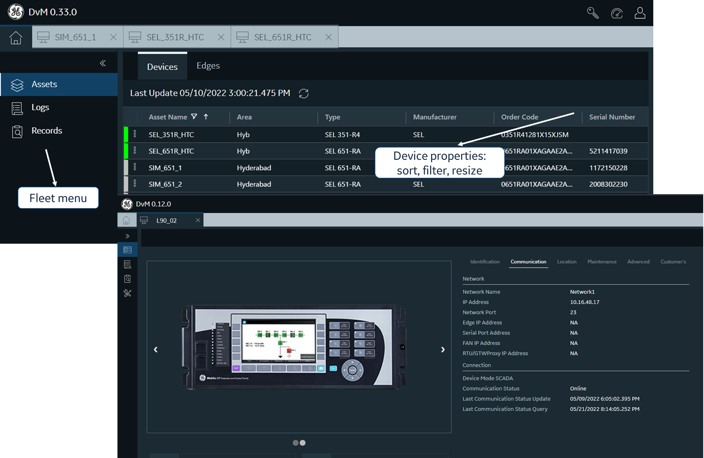Show next device image
Screen dimensions: 704x458
tap(443, 349)
